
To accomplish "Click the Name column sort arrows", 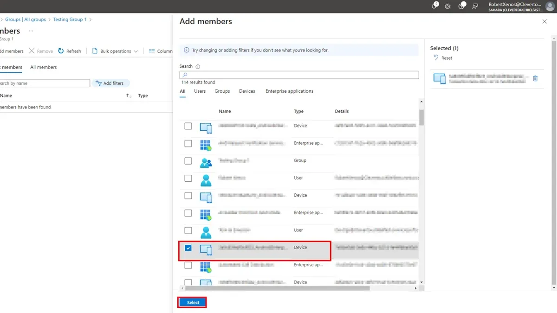I will [x=129, y=96].
